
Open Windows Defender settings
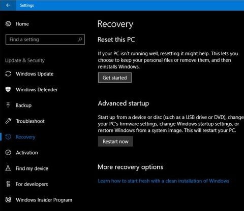coord(37,90)
